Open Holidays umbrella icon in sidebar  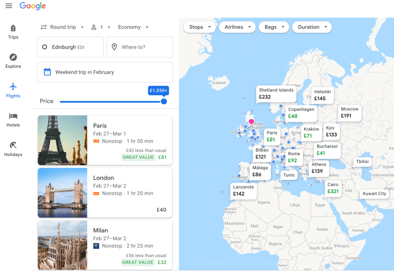(x=13, y=145)
